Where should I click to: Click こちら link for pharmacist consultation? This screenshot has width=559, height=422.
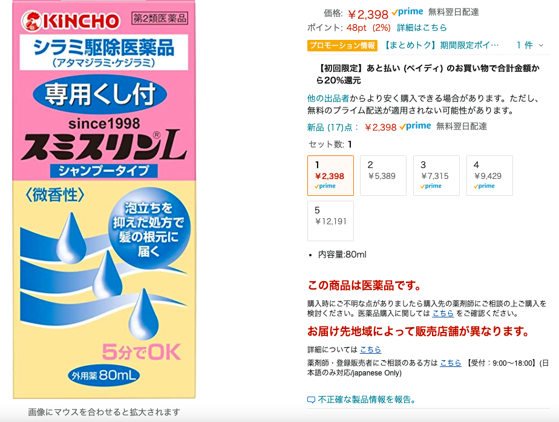(x=451, y=363)
